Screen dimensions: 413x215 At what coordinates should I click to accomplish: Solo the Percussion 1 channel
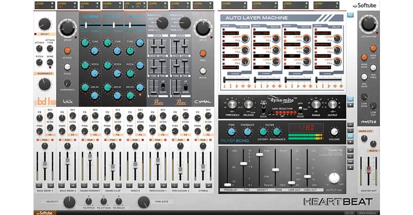point(152,186)
